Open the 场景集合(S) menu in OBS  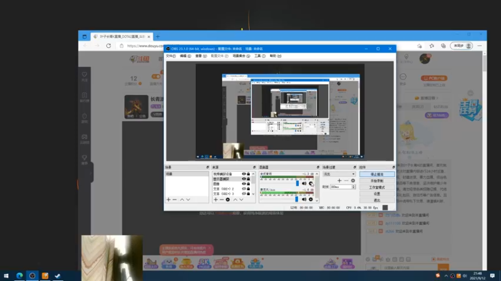click(241, 56)
